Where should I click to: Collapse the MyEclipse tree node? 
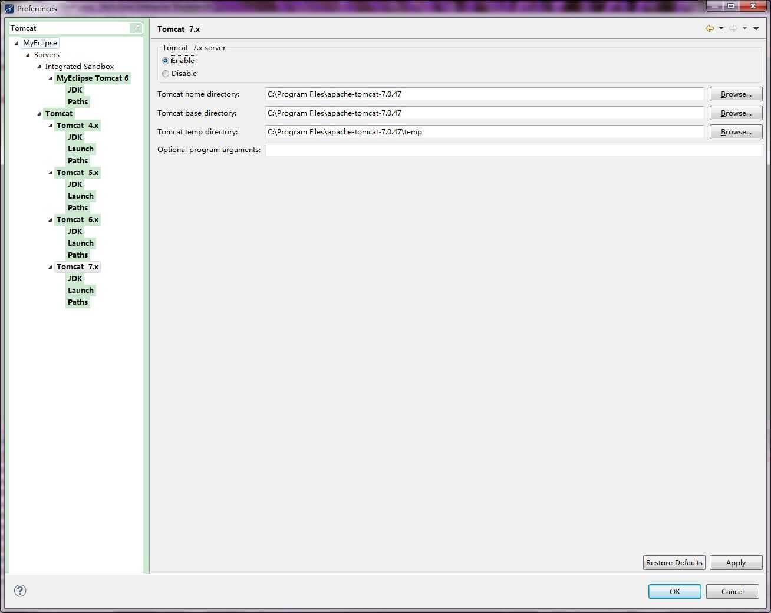click(17, 43)
